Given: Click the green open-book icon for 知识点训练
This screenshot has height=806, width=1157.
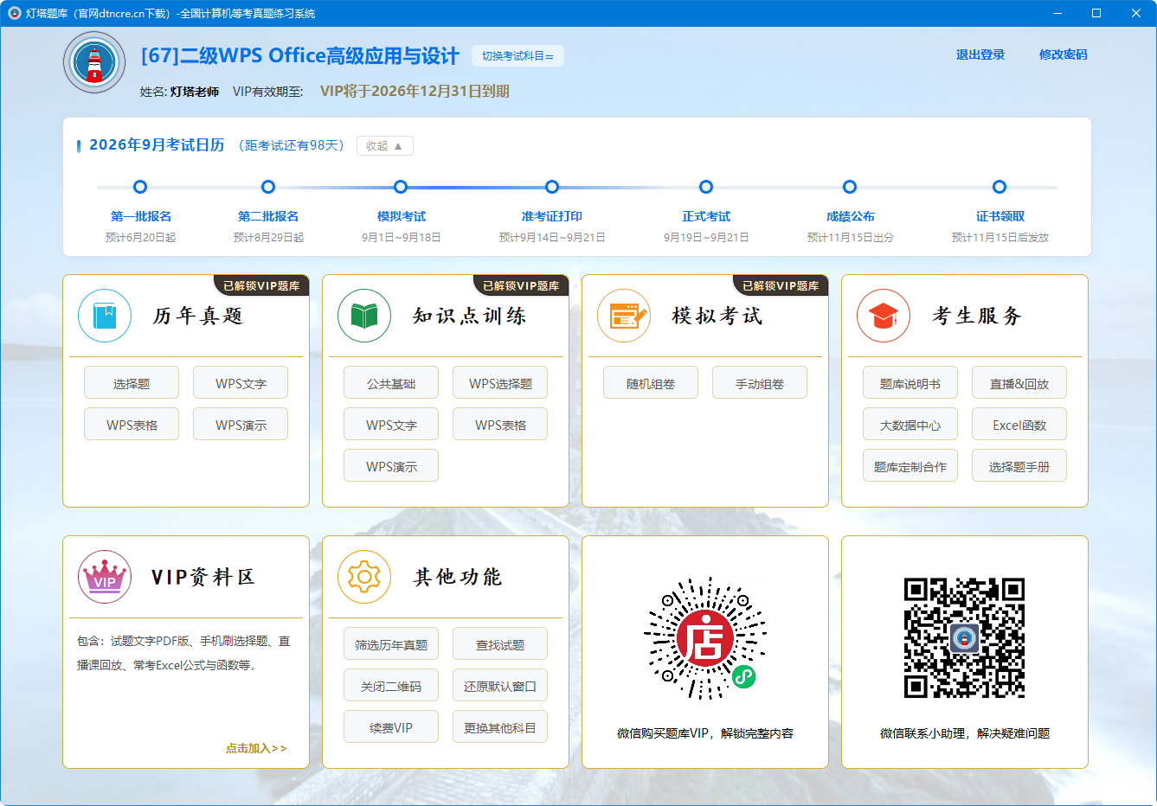Looking at the screenshot, I should (364, 316).
